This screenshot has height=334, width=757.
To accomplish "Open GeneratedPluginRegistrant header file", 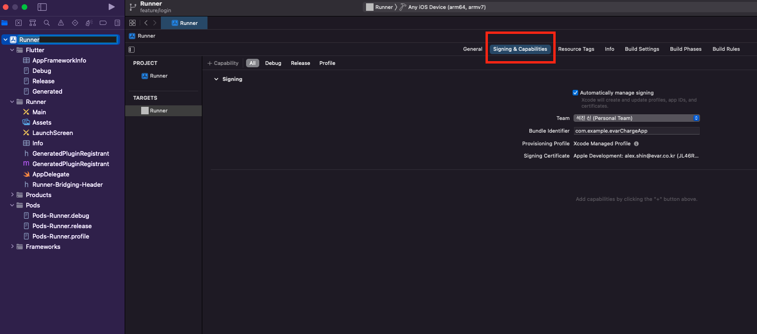I will 71,153.
